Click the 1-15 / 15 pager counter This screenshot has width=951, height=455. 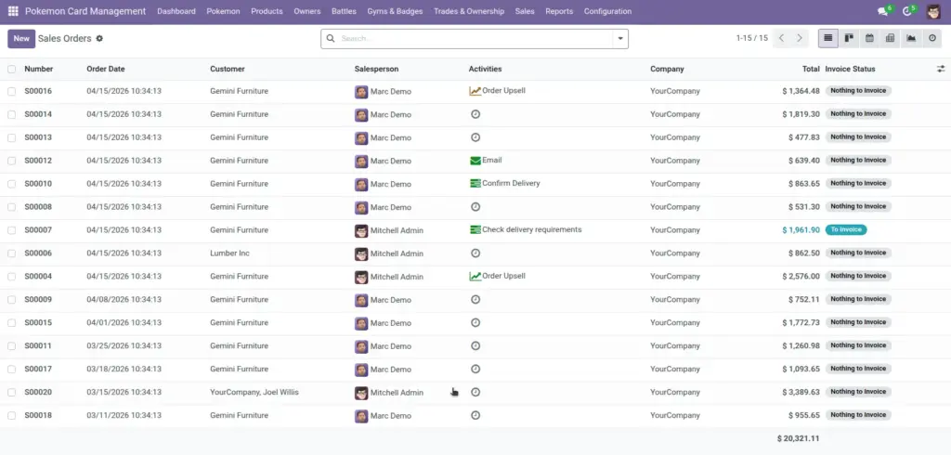coord(752,38)
